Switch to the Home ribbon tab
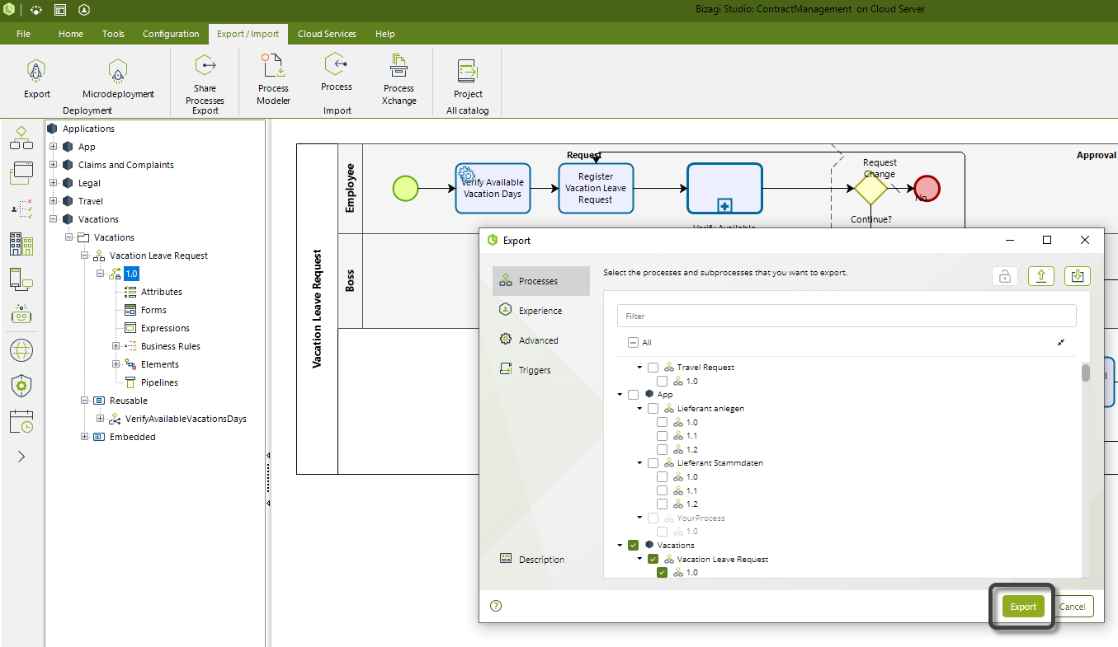1118x647 pixels. [71, 34]
